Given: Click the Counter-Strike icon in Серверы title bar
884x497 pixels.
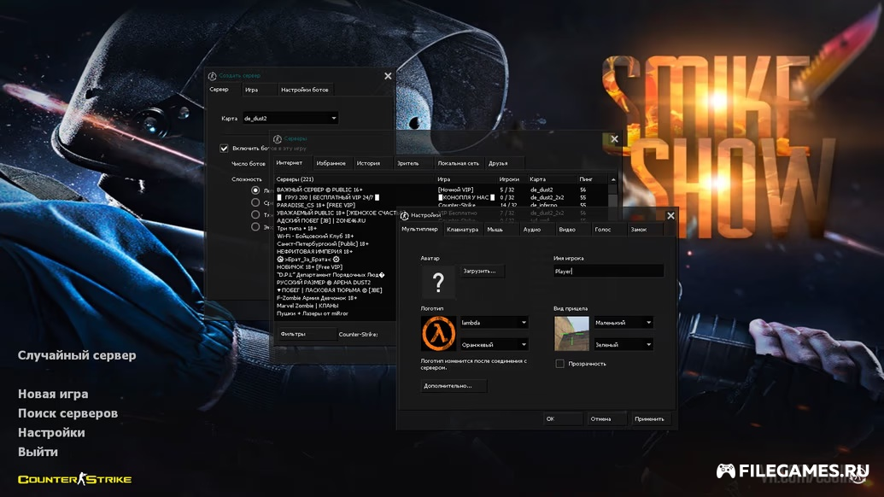Looking at the screenshot, I should 278,138.
